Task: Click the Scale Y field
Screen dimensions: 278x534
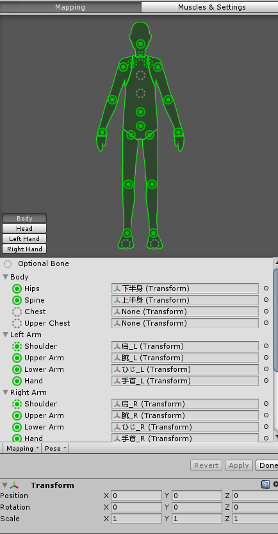Action: pyautogui.click(x=197, y=519)
